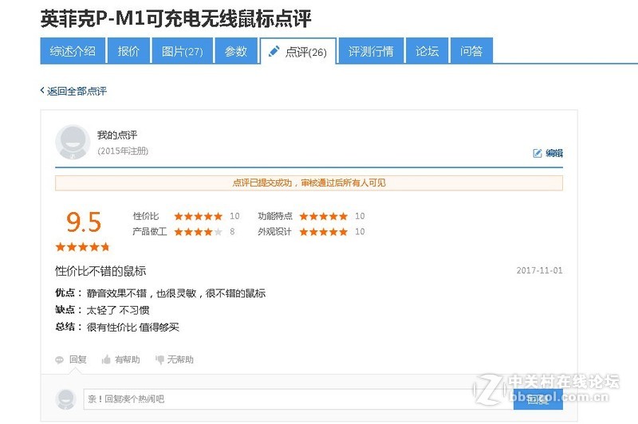The height and width of the screenshot is (424, 638).
Task: Click page title 英菲克P-M1可充电无线鼠标点评
Action: point(175,18)
